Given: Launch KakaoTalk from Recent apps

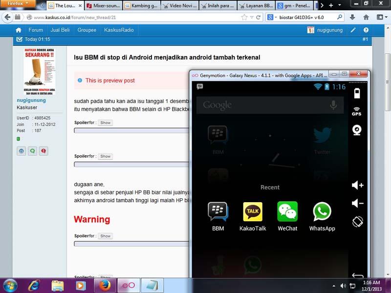Looking at the screenshot, I should pos(253,212).
